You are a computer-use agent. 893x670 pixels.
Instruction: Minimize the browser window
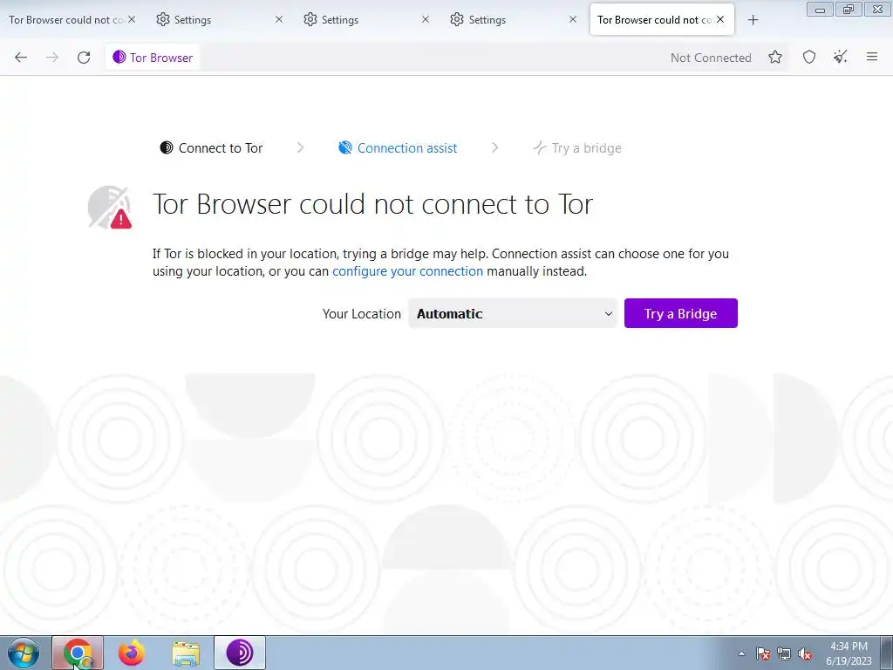[x=820, y=10]
